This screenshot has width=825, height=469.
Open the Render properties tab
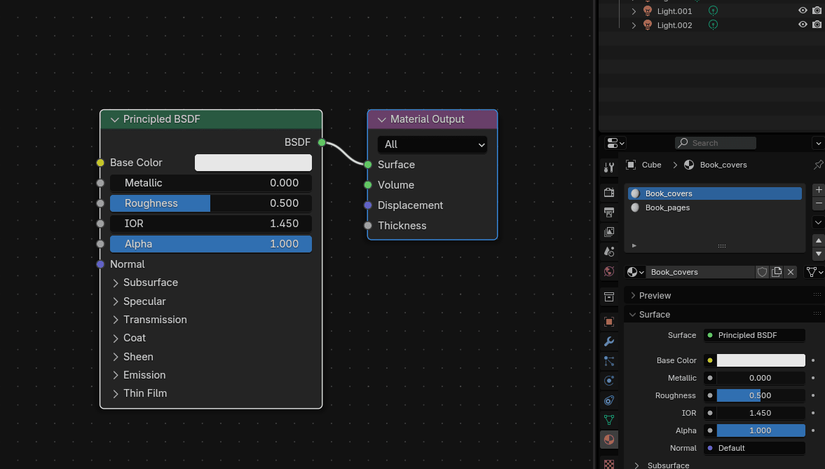pos(609,193)
